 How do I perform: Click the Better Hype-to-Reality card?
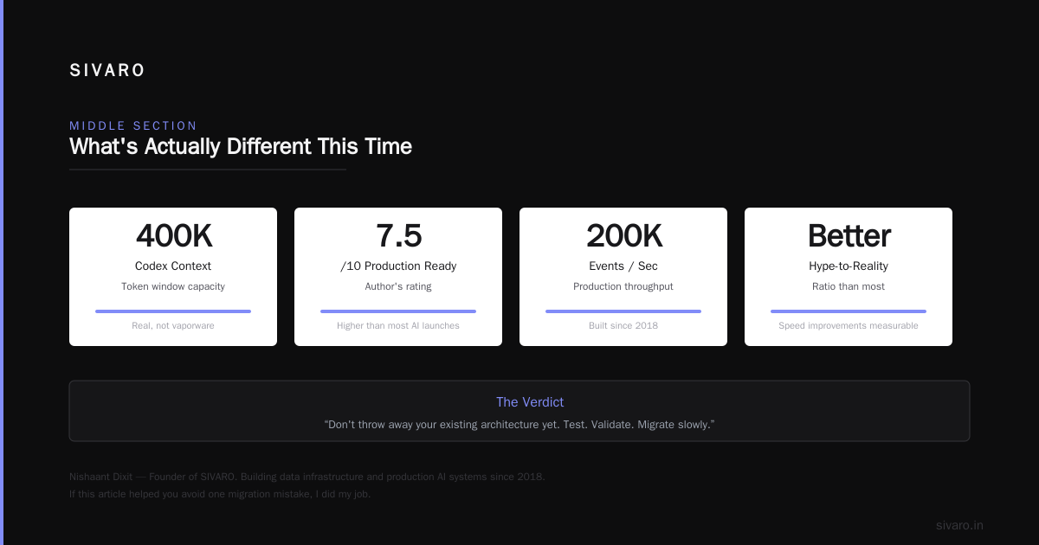tap(849, 277)
